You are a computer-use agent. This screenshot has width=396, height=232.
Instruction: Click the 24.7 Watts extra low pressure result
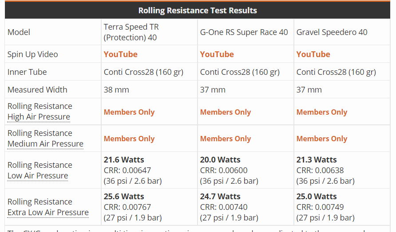[x=220, y=197]
